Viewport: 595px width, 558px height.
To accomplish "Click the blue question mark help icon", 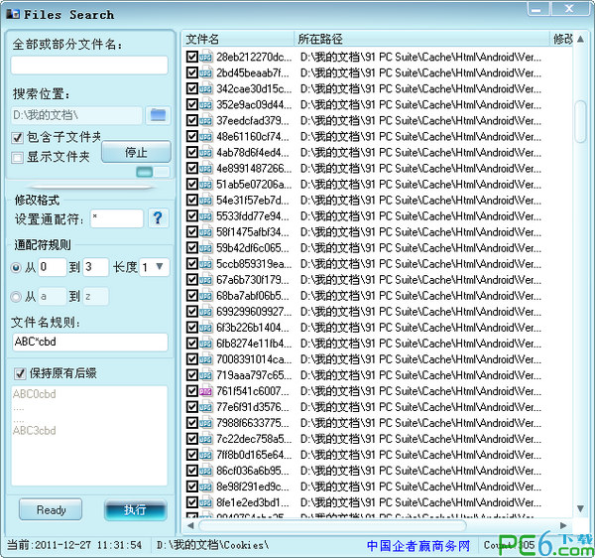I will pyautogui.click(x=158, y=218).
